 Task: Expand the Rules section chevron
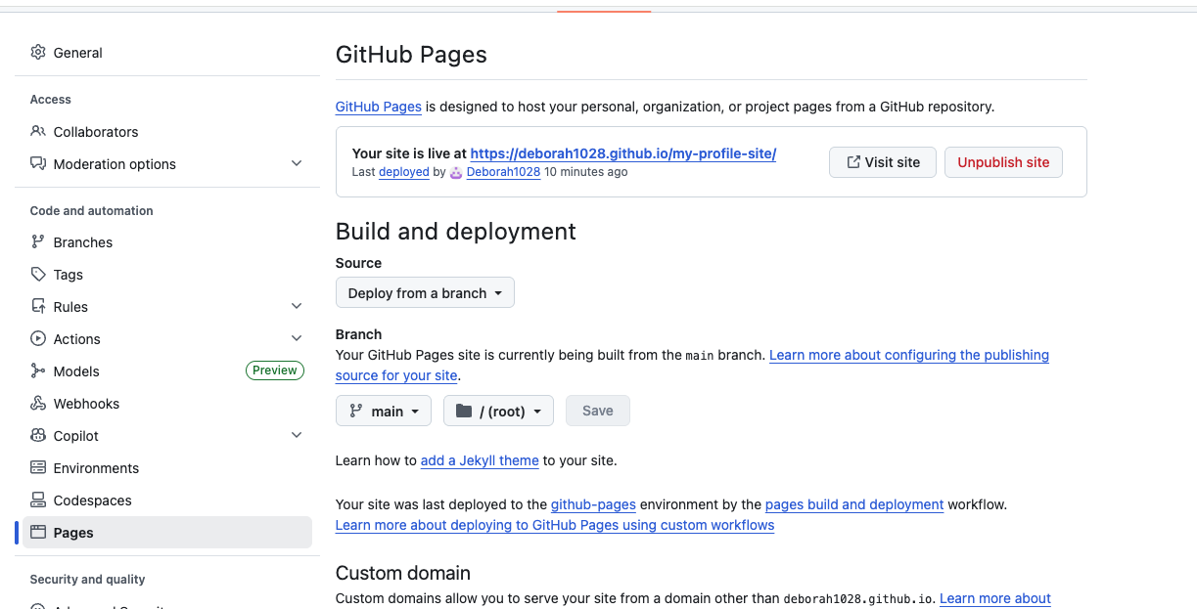pyautogui.click(x=297, y=307)
